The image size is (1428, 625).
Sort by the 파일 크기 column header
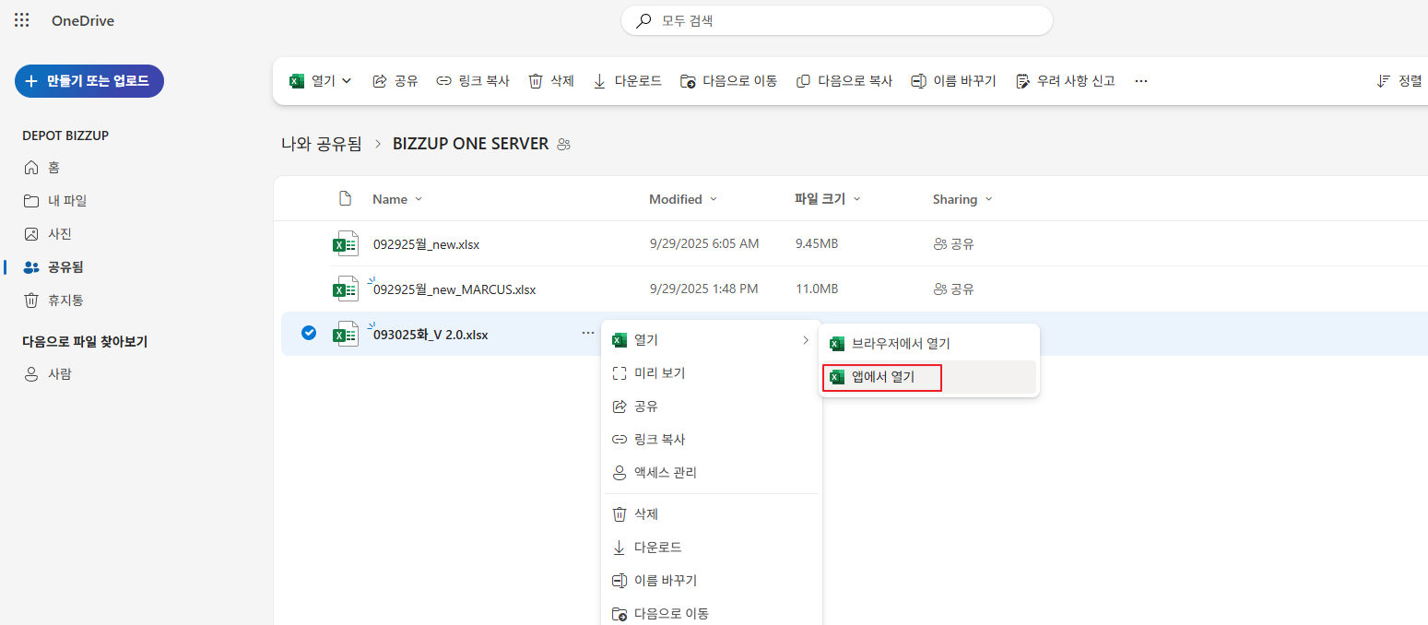(x=828, y=199)
